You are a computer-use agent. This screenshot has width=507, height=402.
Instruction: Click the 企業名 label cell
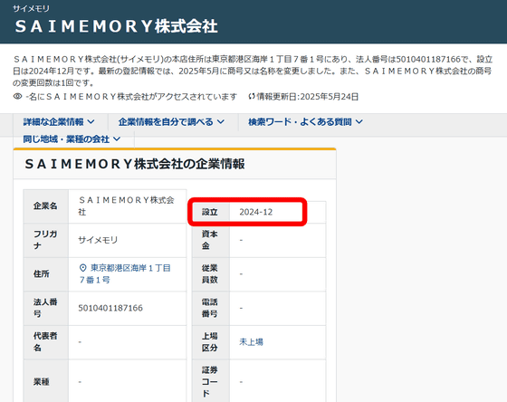coord(45,206)
